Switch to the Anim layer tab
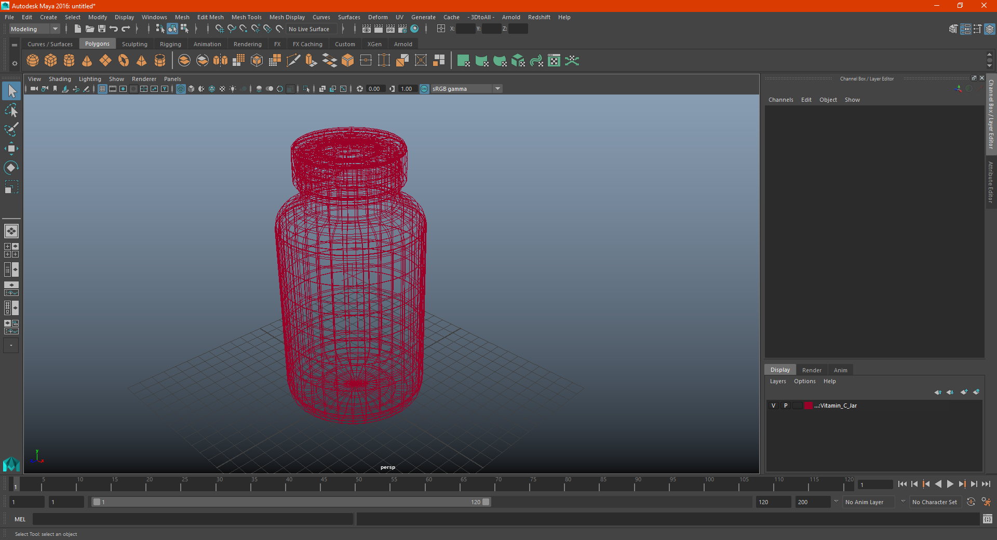The width and height of the screenshot is (997, 540). tap(840, 370)
